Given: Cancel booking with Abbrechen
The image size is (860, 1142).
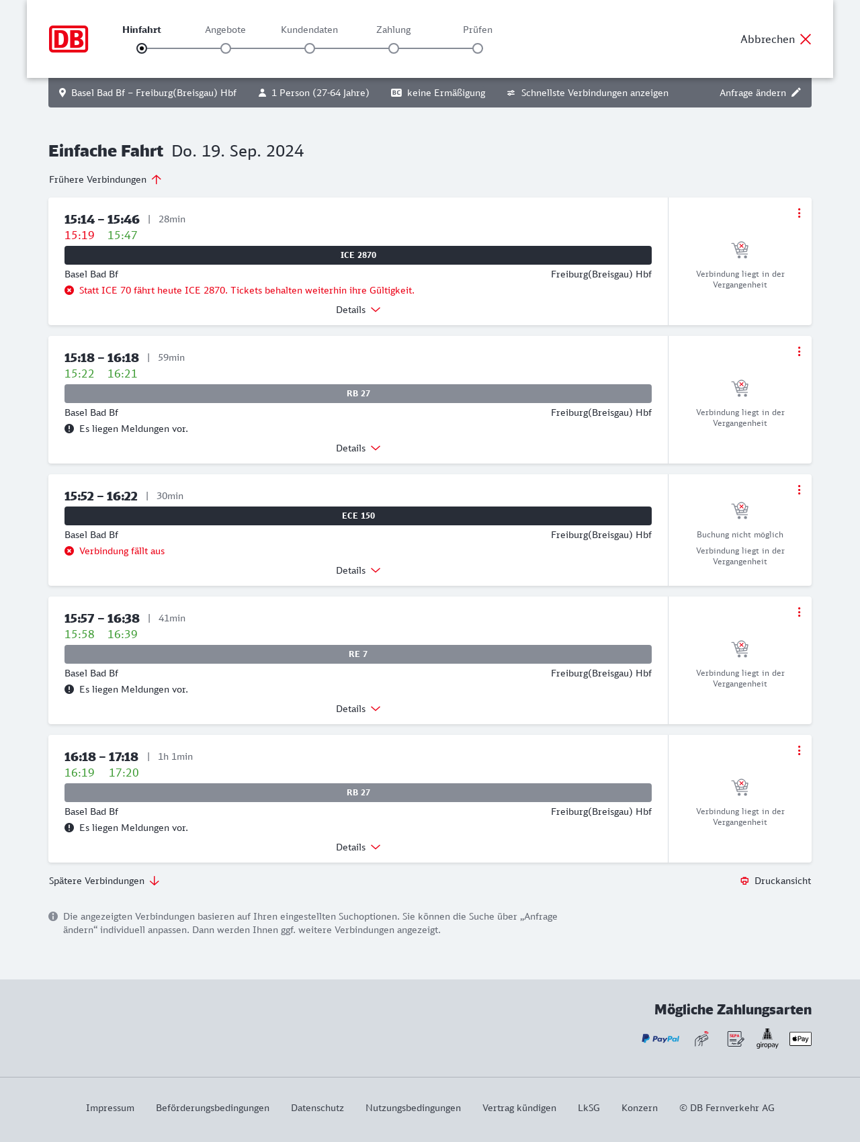Looking at the screenshot, I should [x=776, y=39].
